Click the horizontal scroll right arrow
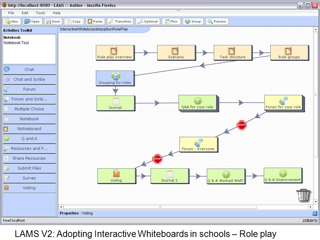 point(310,207)
